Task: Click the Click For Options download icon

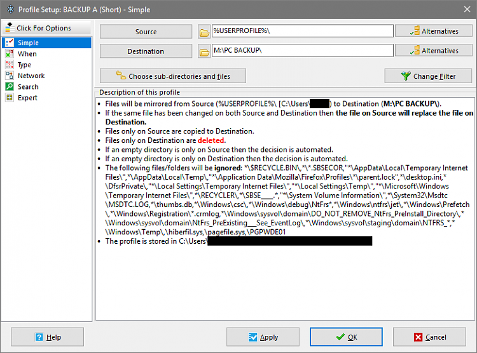Action: click(x=10, y=27)
